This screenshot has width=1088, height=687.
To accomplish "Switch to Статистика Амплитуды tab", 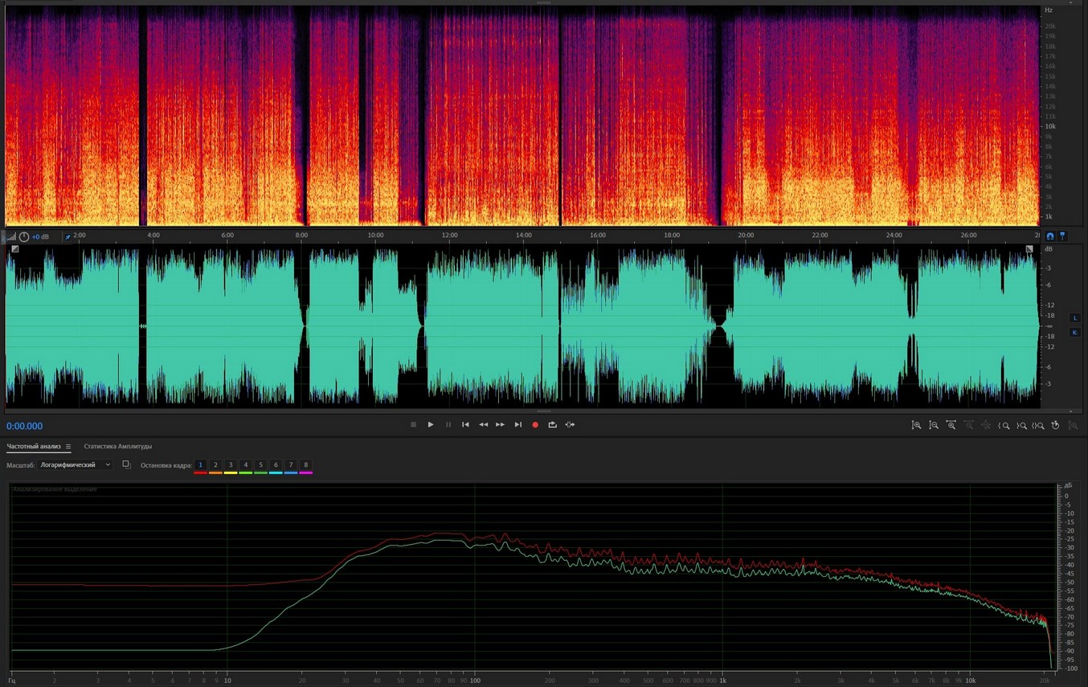I will 117,446.
